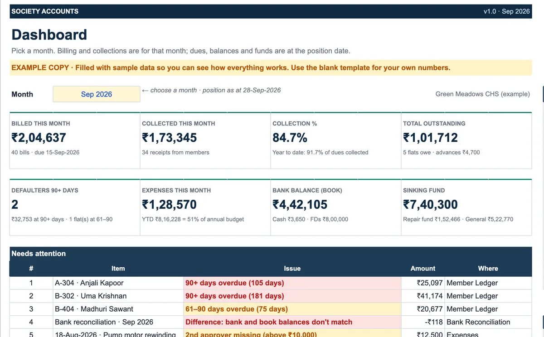Click the BANK BALANCE (BOOK) card label
544x337 pixels.
pos(308,190)
